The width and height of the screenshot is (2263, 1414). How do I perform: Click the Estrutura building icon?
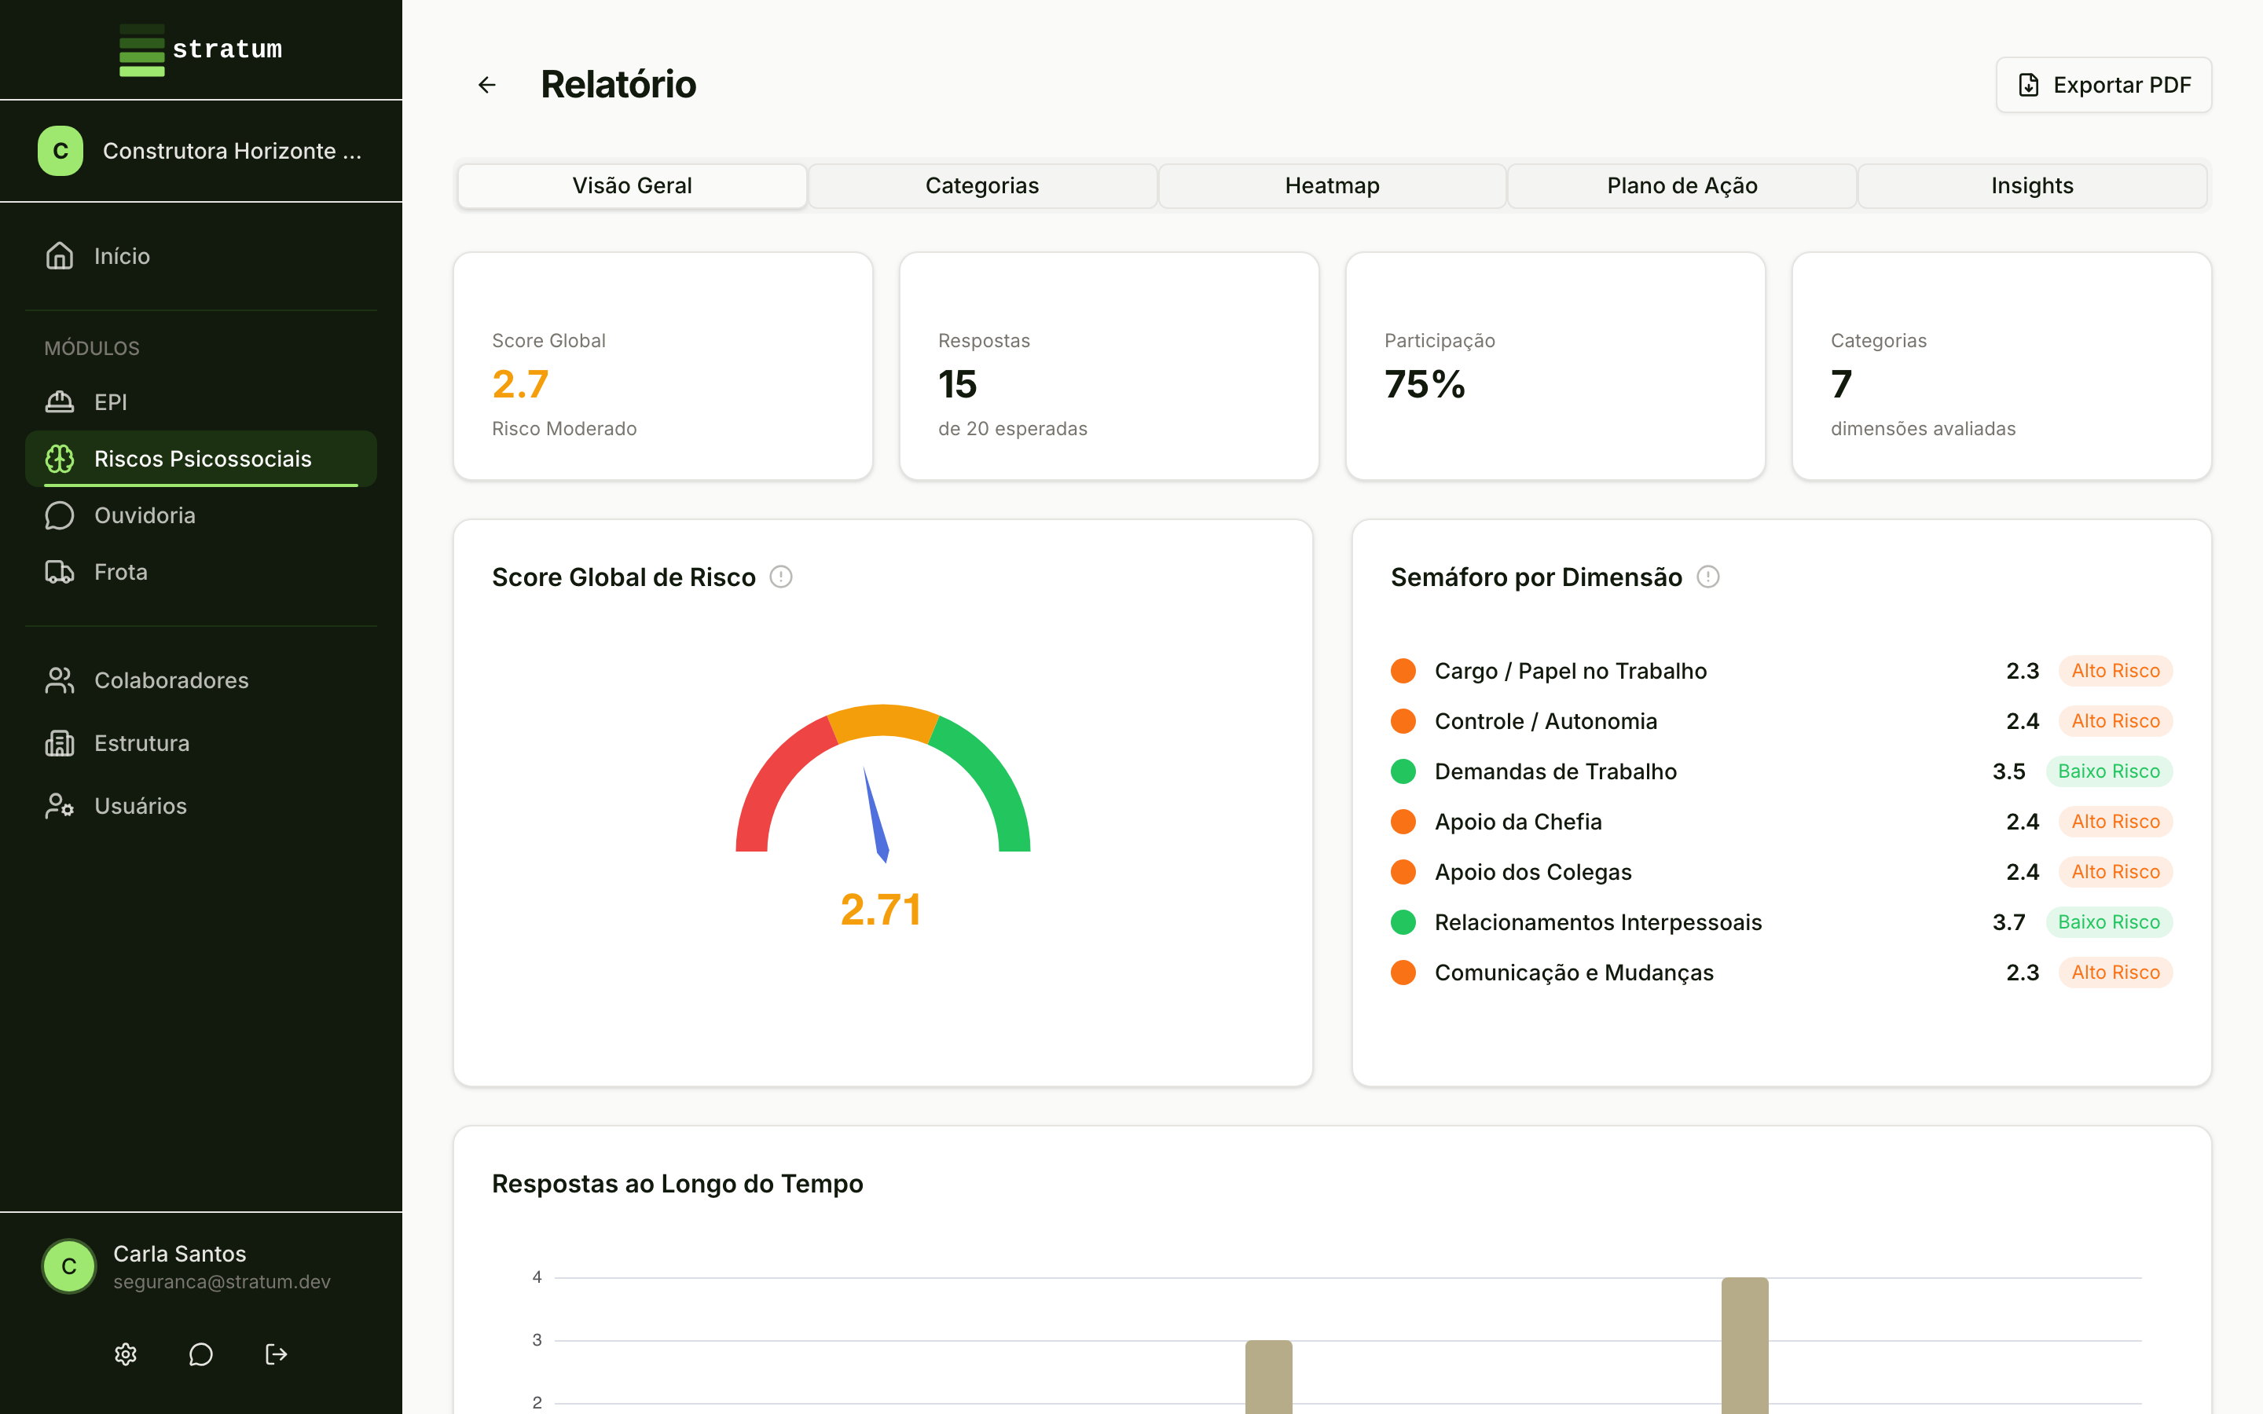(x=60, y=742)
